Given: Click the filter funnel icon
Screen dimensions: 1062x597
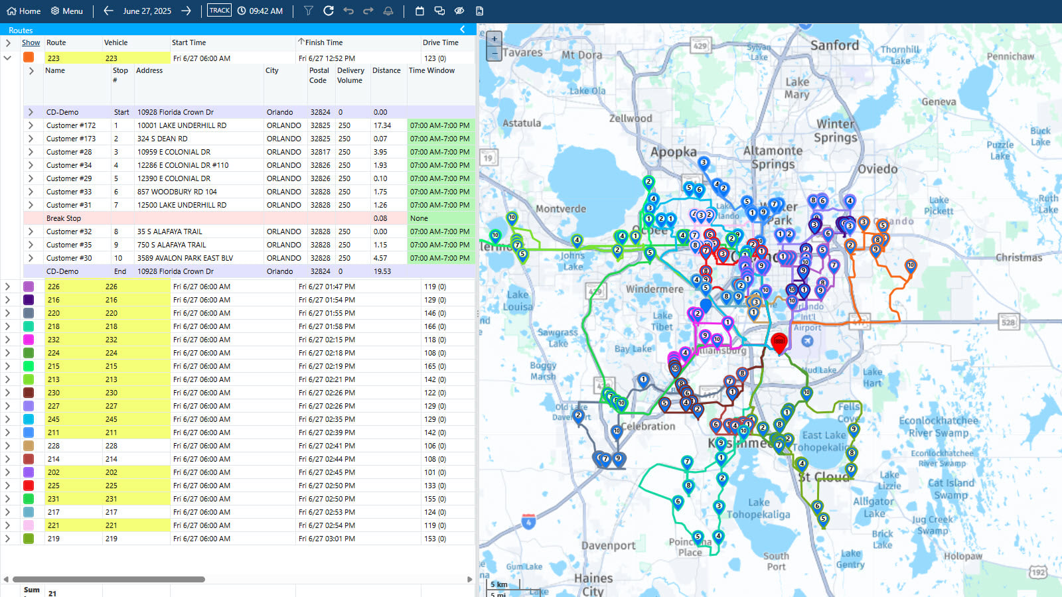Looking at the screenshot, I should pyautogui.click(x=309, y=11).
